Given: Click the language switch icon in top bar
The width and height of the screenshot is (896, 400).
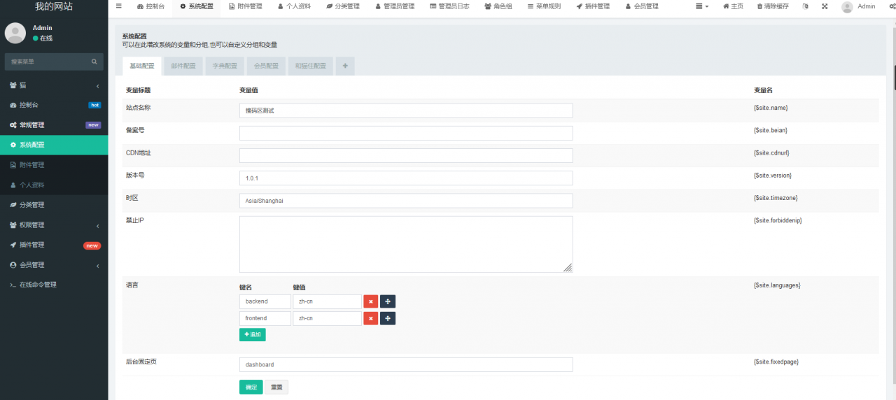Looking at the screenshot, I should click(x=805, y=6).
